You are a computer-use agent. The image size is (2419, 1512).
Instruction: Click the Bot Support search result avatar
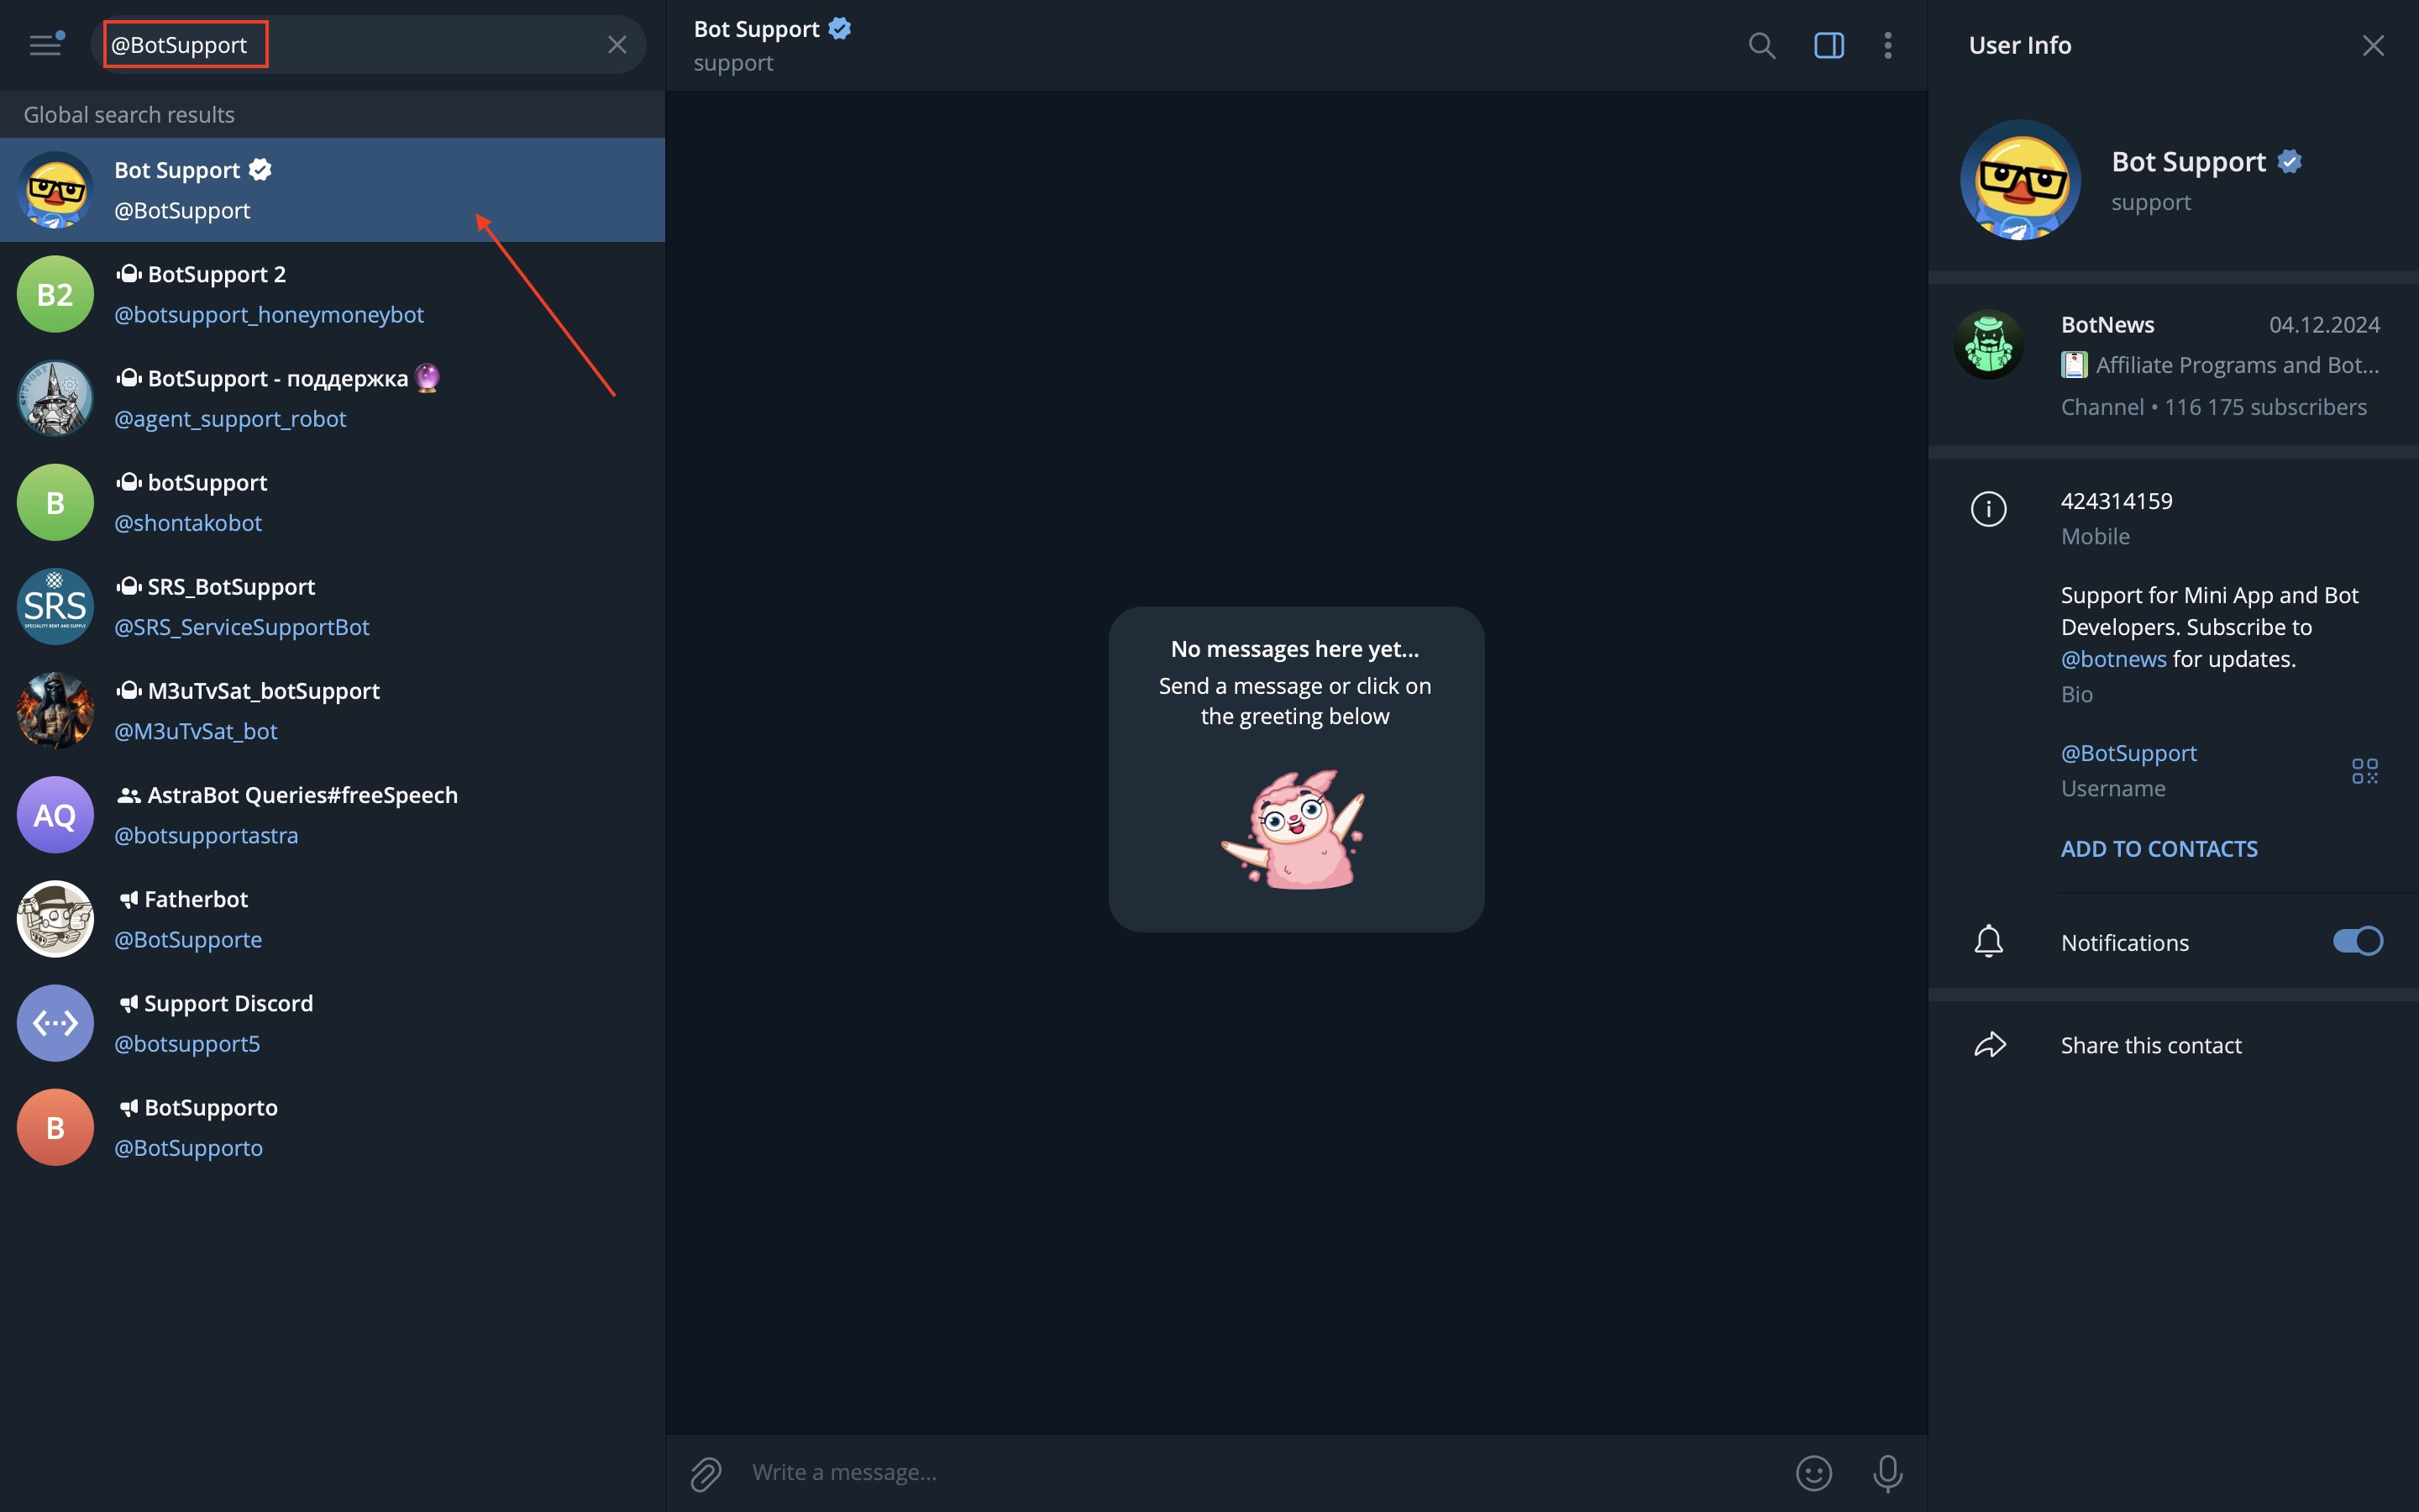(x=55, y=190)
